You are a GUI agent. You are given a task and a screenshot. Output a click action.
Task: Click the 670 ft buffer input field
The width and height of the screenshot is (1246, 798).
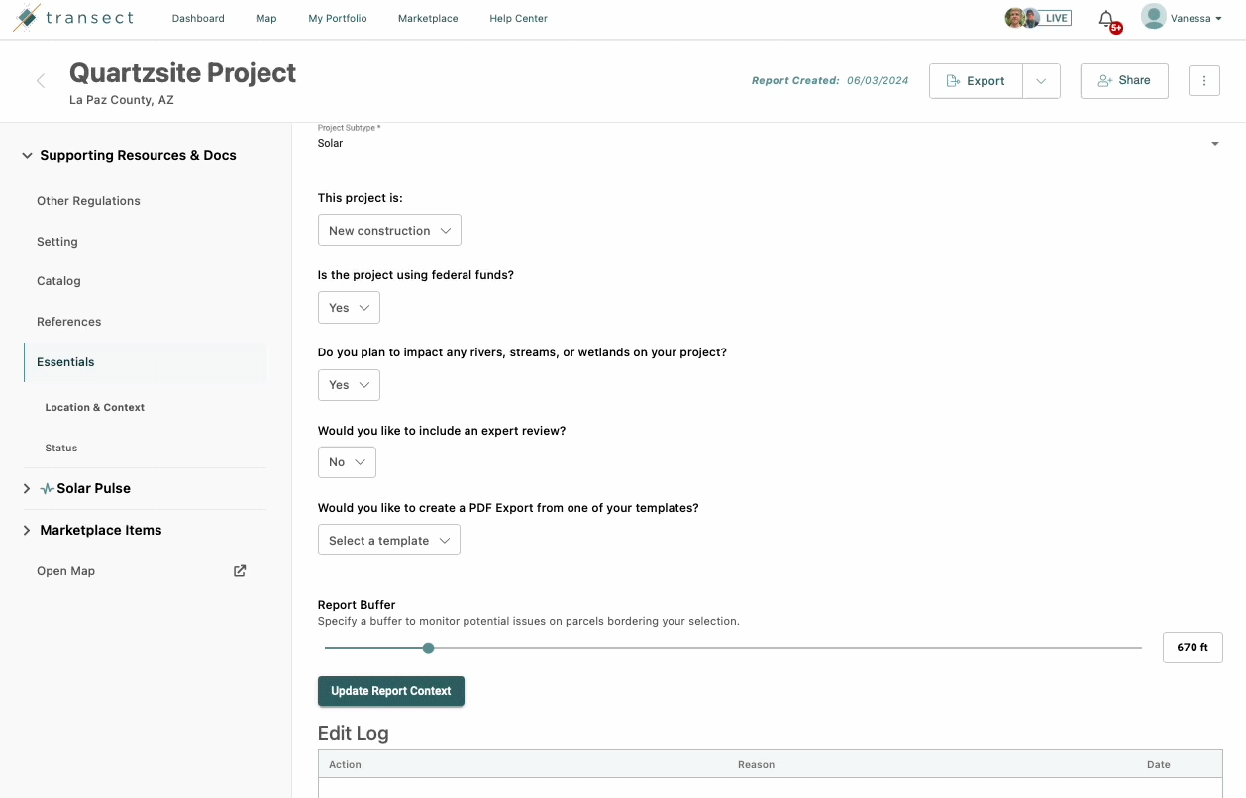tap(1192, 647)
